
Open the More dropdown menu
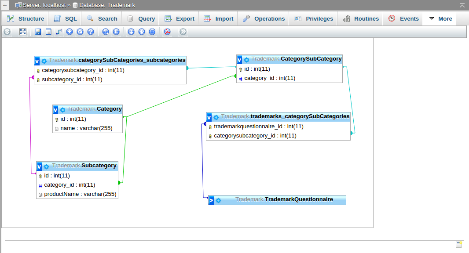point(440,18)
